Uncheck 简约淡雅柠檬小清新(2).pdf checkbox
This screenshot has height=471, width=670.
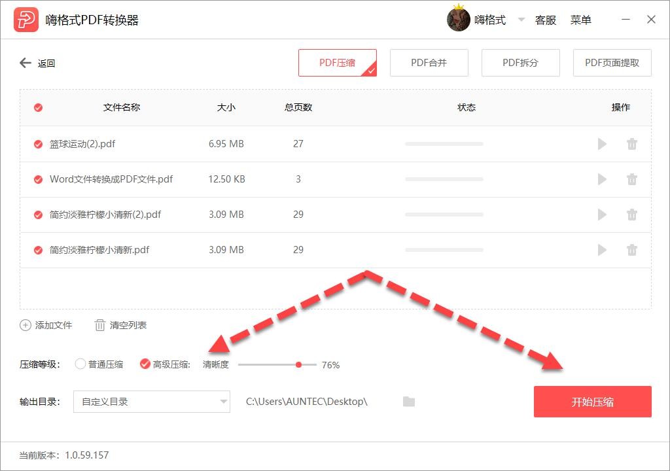38,215
